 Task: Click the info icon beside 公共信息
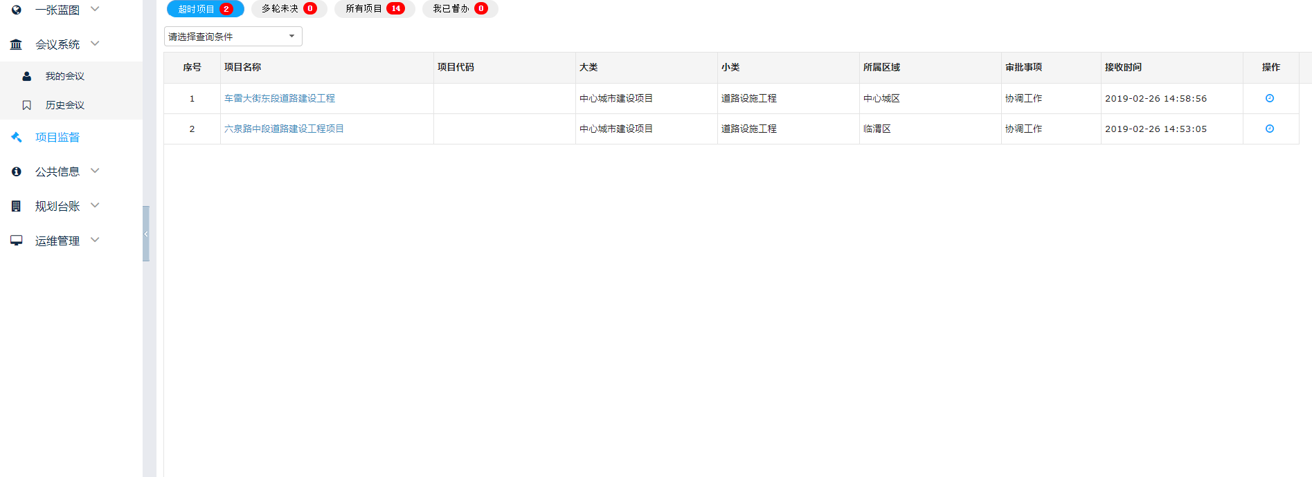(17, 171)
